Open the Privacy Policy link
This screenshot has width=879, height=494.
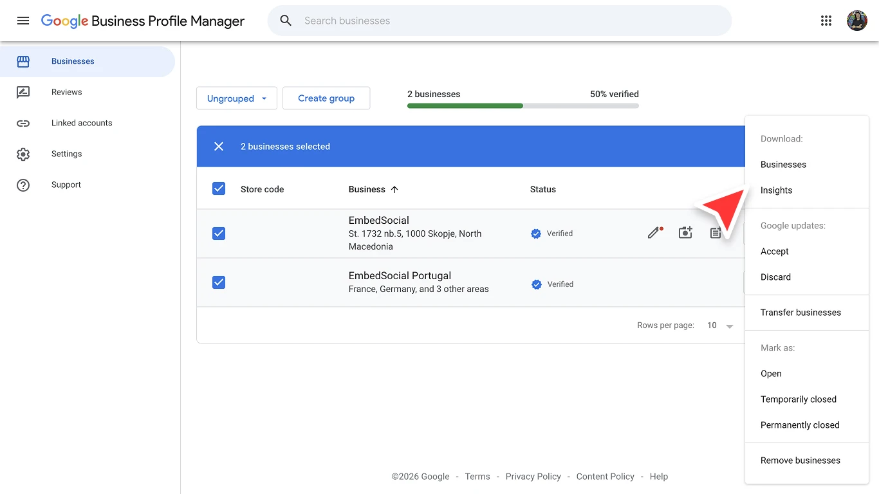coord(533,477)
